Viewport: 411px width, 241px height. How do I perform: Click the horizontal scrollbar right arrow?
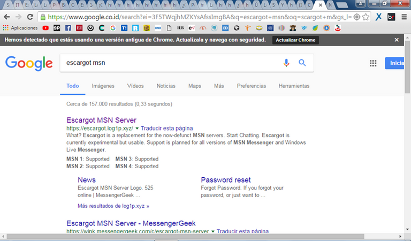click(400, 236)
